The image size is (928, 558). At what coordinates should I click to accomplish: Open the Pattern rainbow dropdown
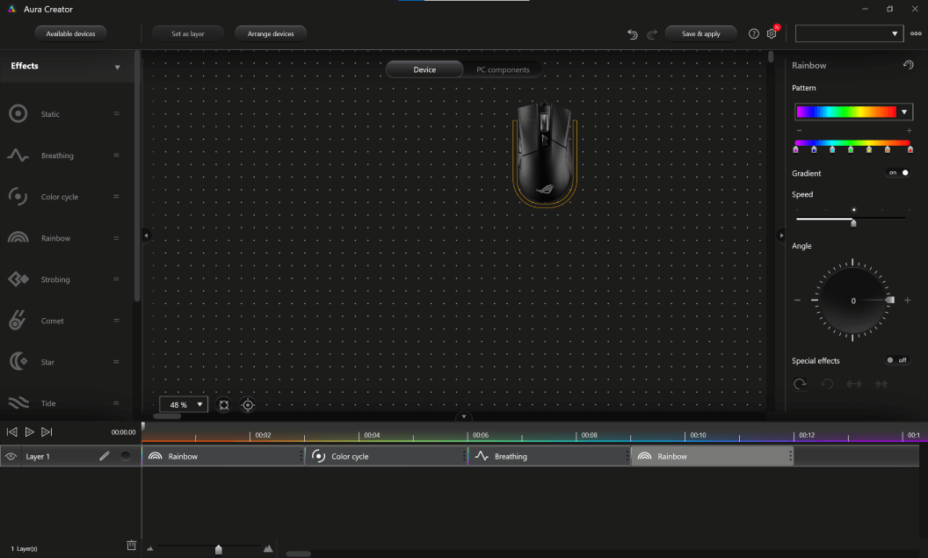(853, 112)
